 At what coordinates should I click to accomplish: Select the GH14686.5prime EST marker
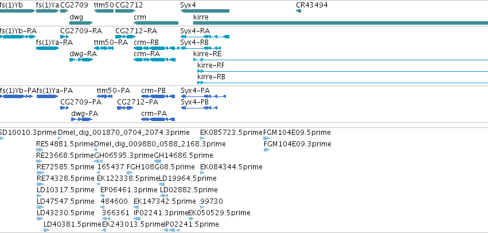pyautogui.click(x=158, y=161)
